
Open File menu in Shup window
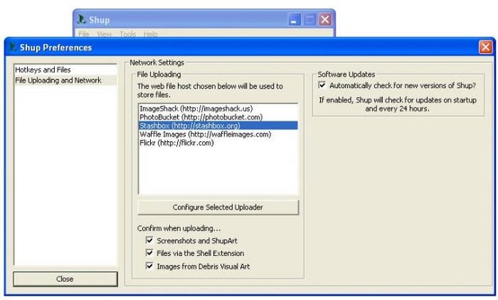coord(83,34)
